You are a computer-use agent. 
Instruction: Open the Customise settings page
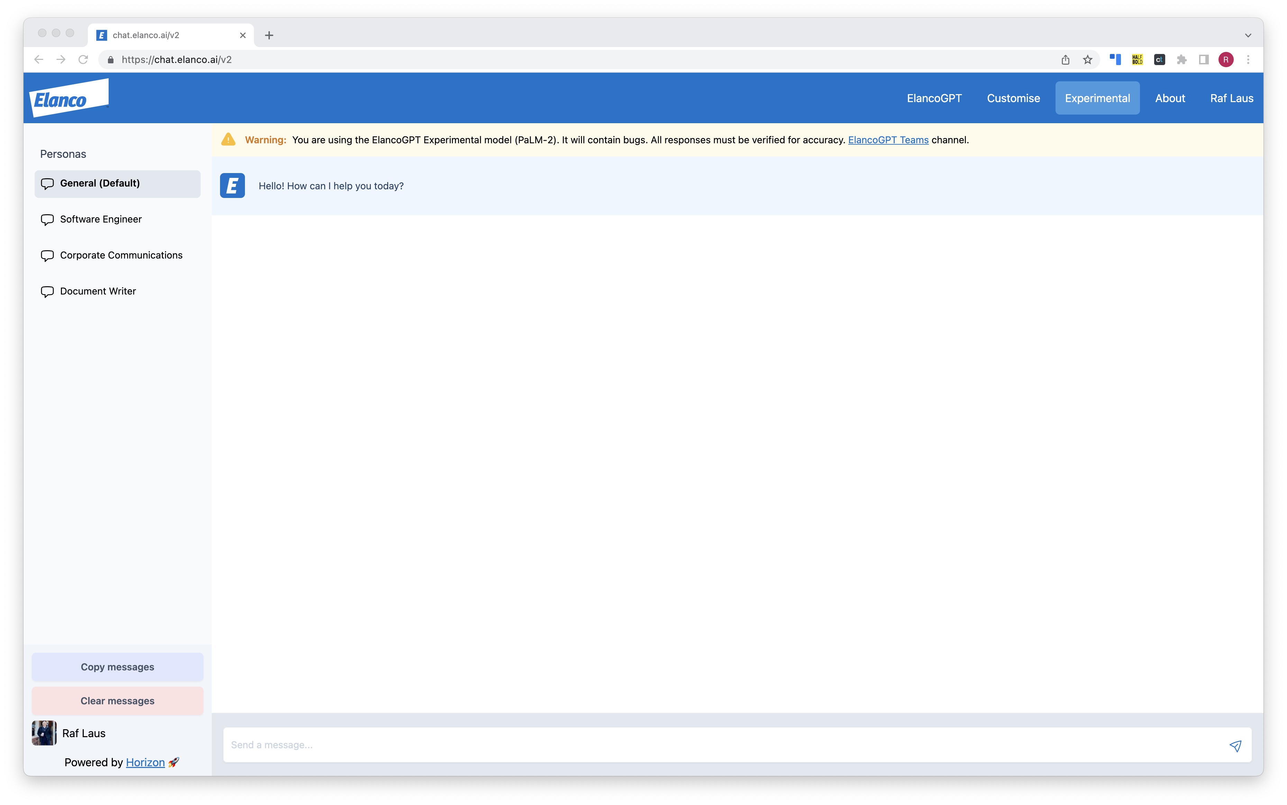pos(1013,97)
